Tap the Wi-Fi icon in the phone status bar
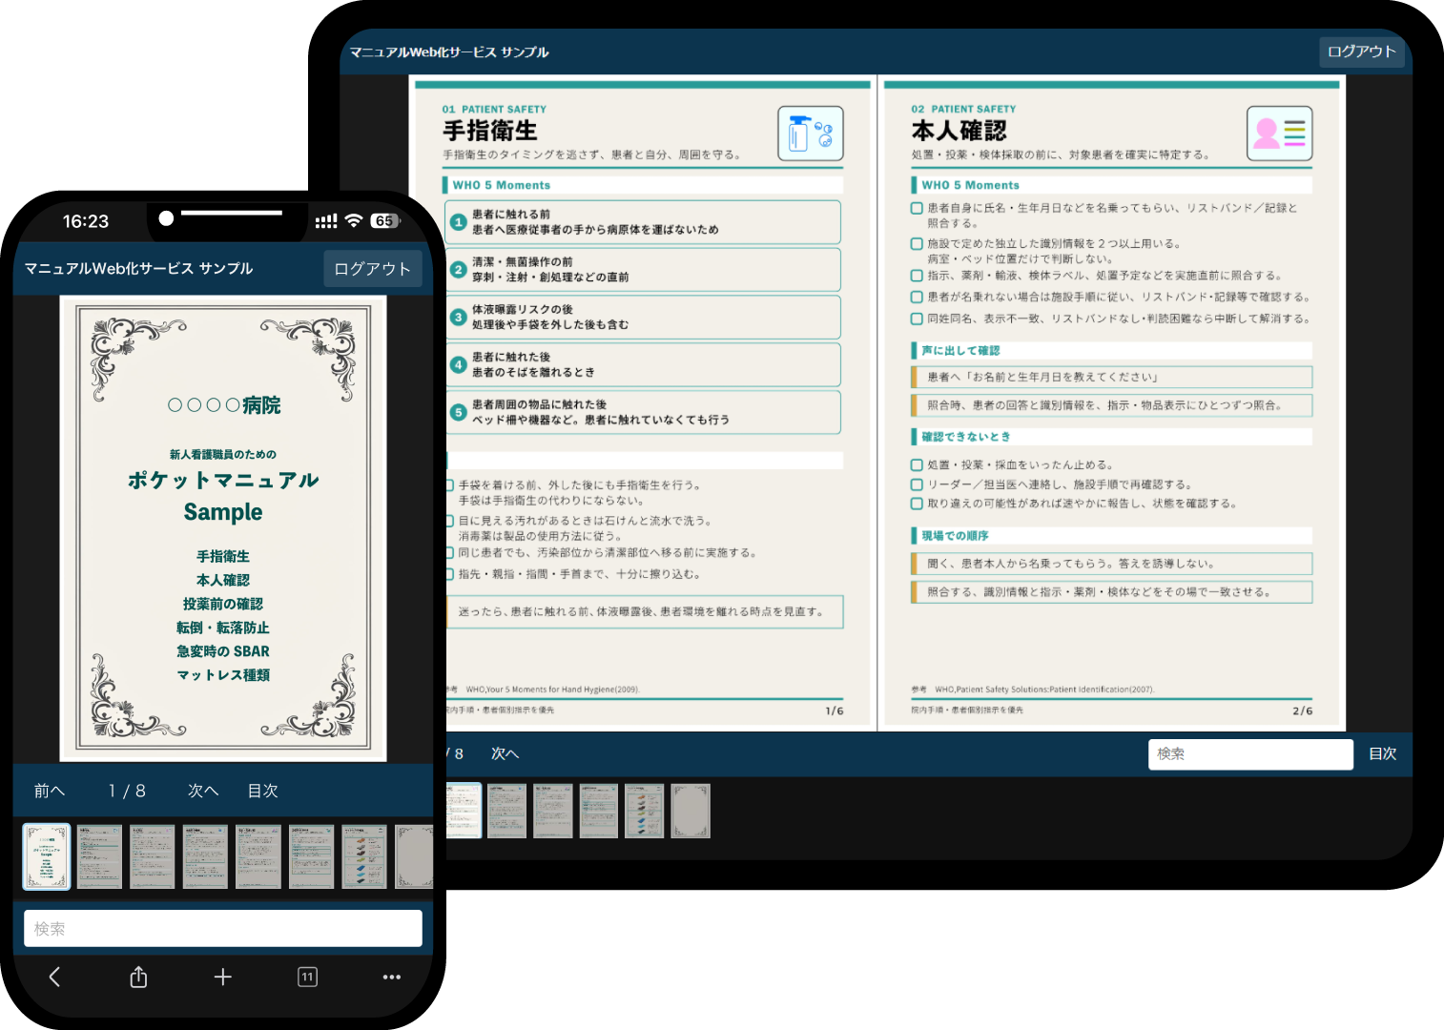Image resolution: width=1444 pixels, height=1030 pixels. pos(353,220)
